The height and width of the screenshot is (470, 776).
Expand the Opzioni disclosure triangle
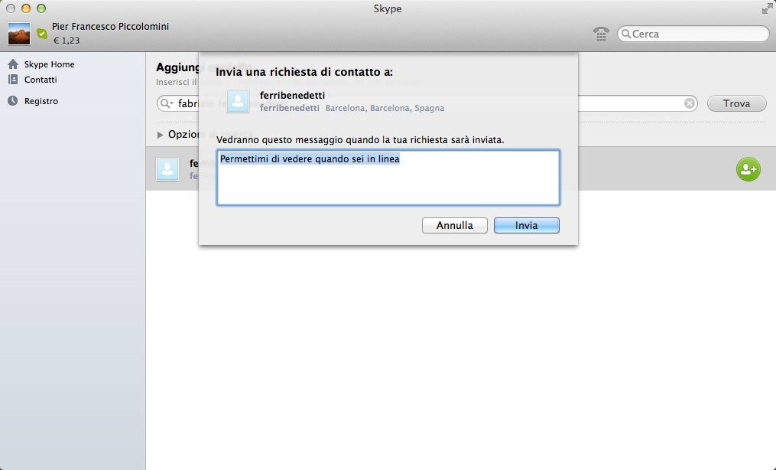tap(161, 135)
